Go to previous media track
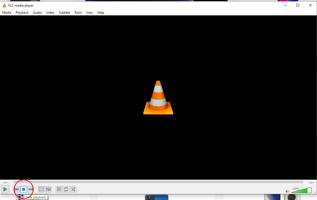This screenshot has height=200, width=317. (17, 189)
